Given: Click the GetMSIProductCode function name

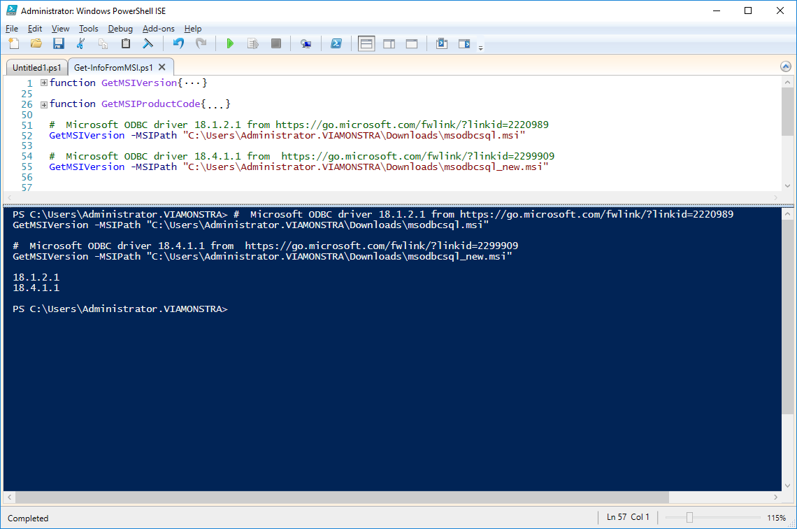Looking at the screenshot, I should pyautogui.click(x=151, y=104).
